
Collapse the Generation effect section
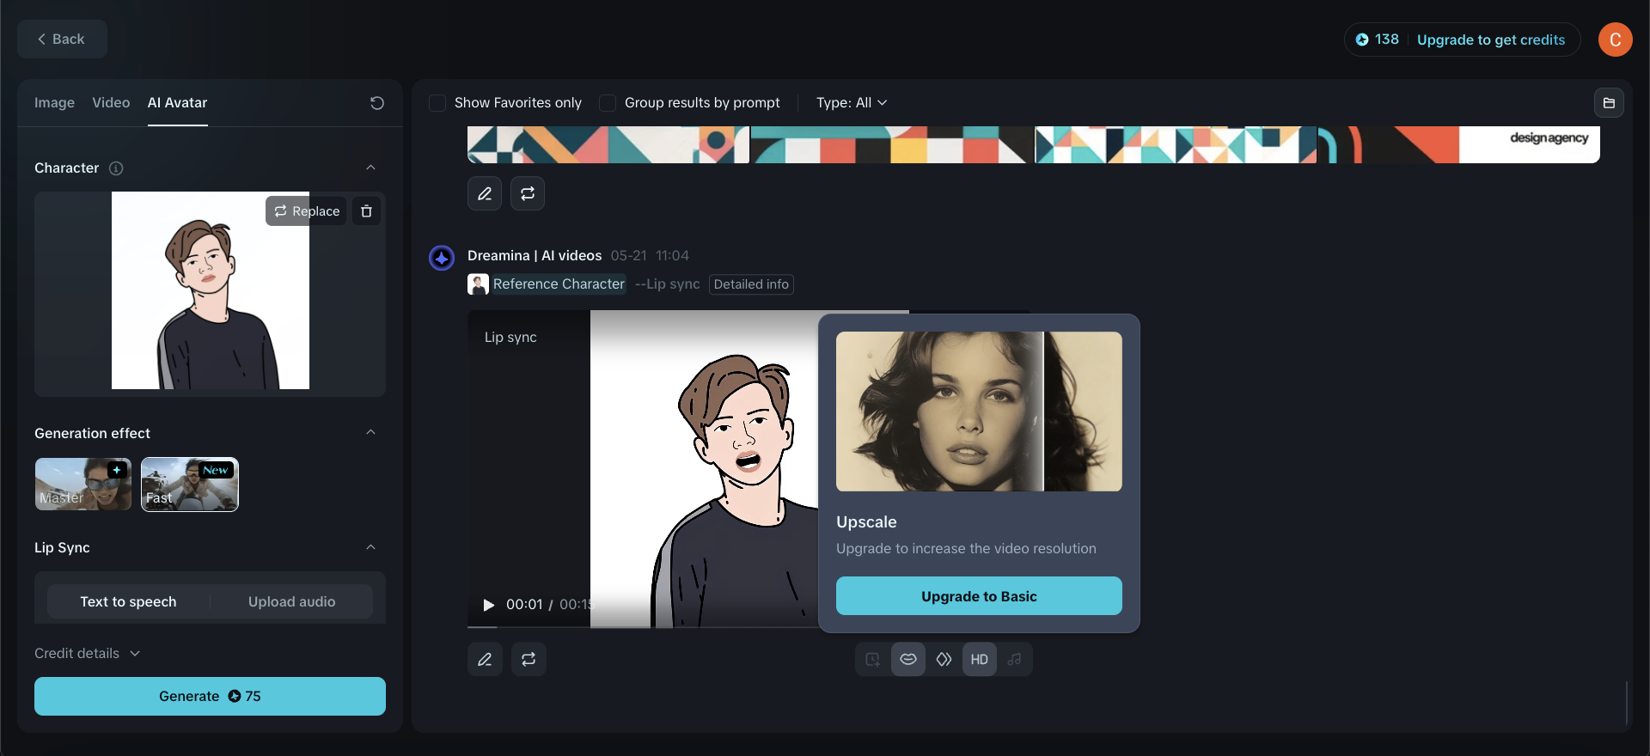tap(370, 432)
